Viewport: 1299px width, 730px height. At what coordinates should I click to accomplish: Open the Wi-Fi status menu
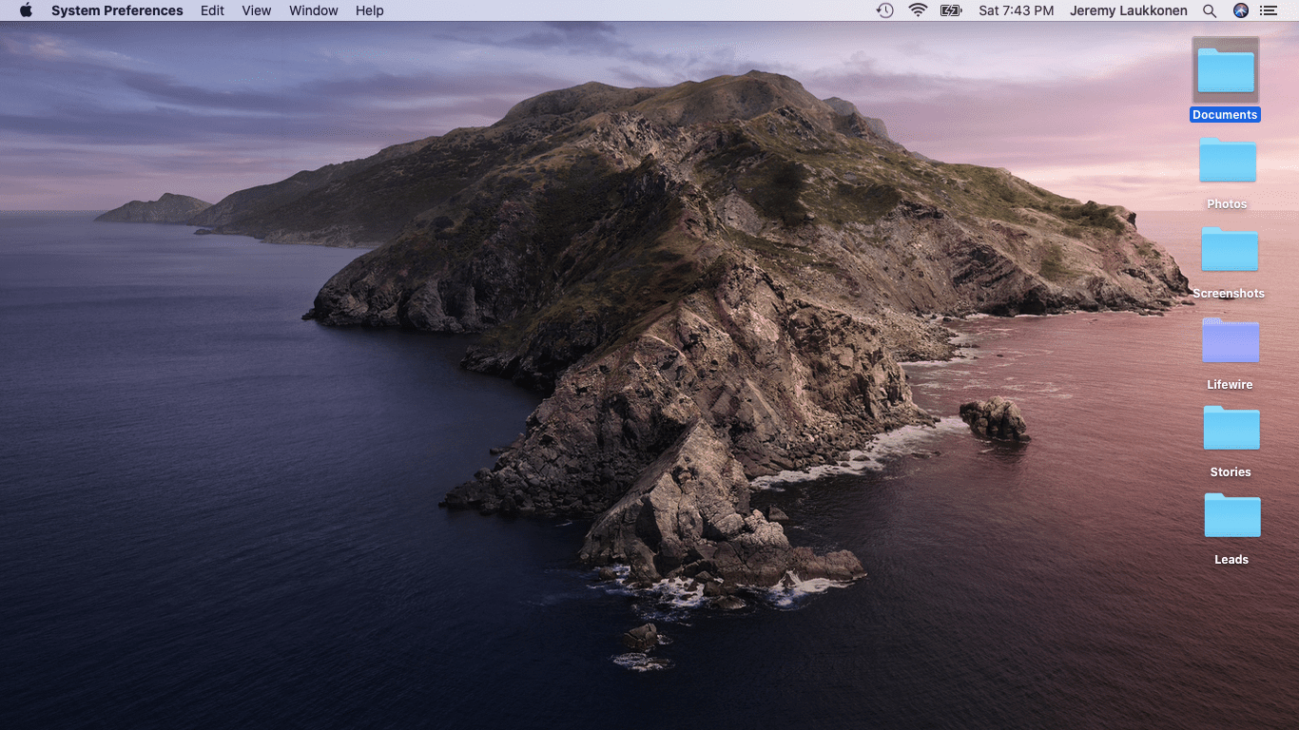pyautogui.click(x=918, y=10)
